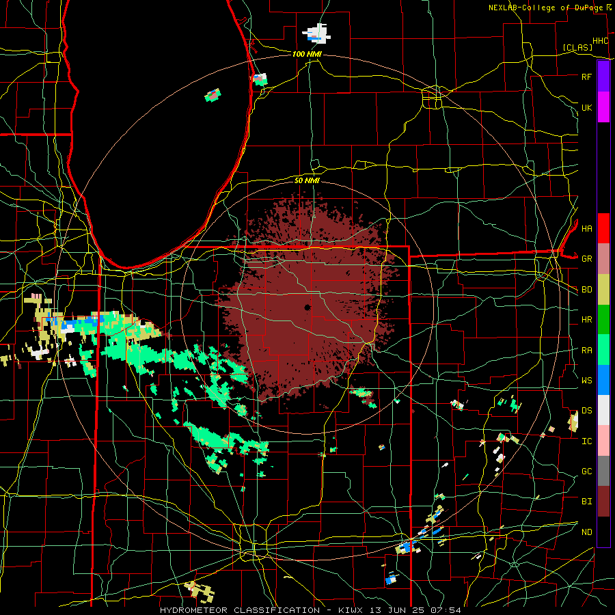Click the blue WS legend swatch
The width and height of the screenshot is (615, 615).
(603, 380)
